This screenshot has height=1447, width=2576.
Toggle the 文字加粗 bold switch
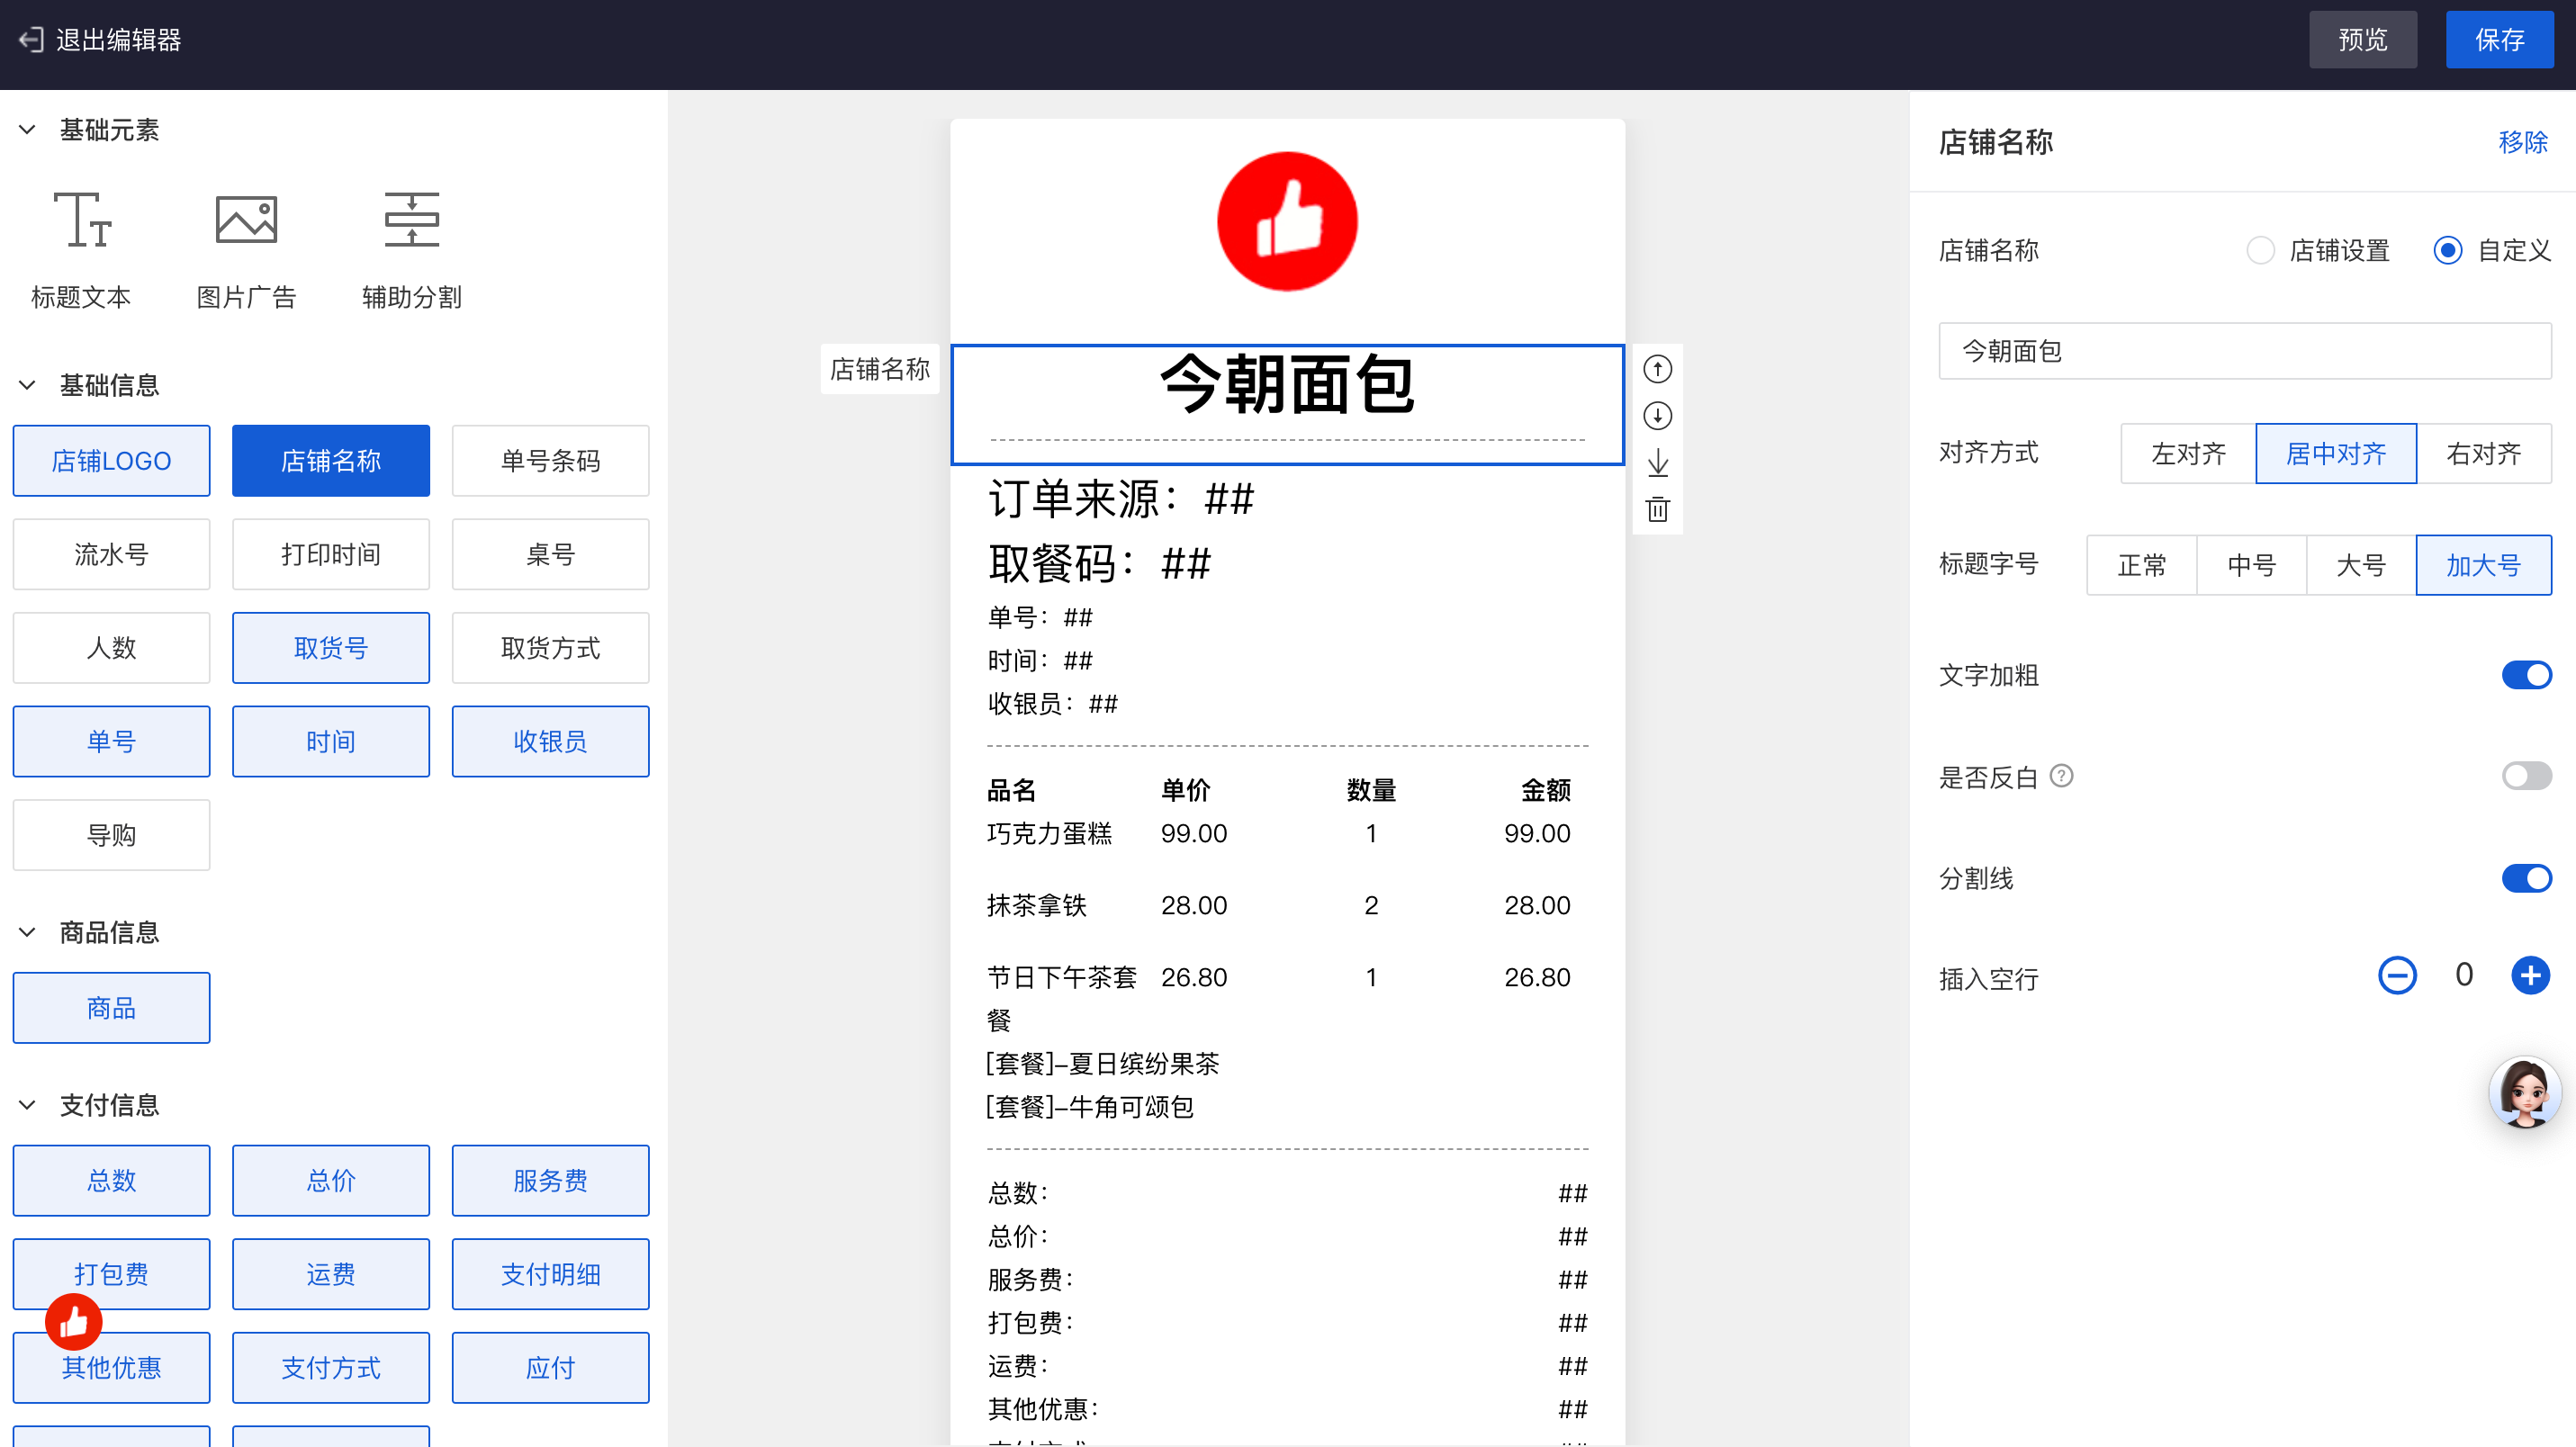point(2526,675)
